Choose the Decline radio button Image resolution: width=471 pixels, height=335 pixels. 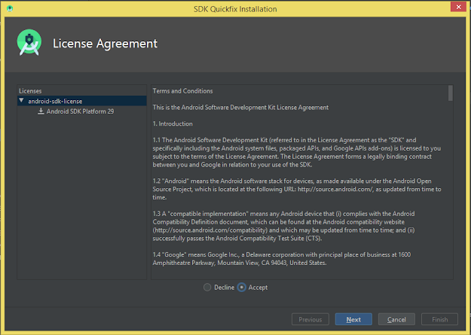coord(207,288)
